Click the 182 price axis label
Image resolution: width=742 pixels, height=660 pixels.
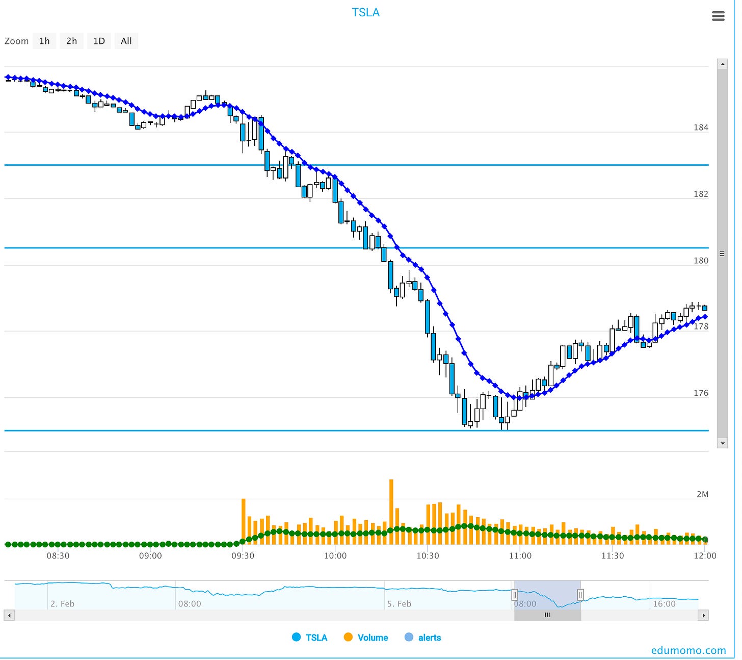tap(701, 194)
